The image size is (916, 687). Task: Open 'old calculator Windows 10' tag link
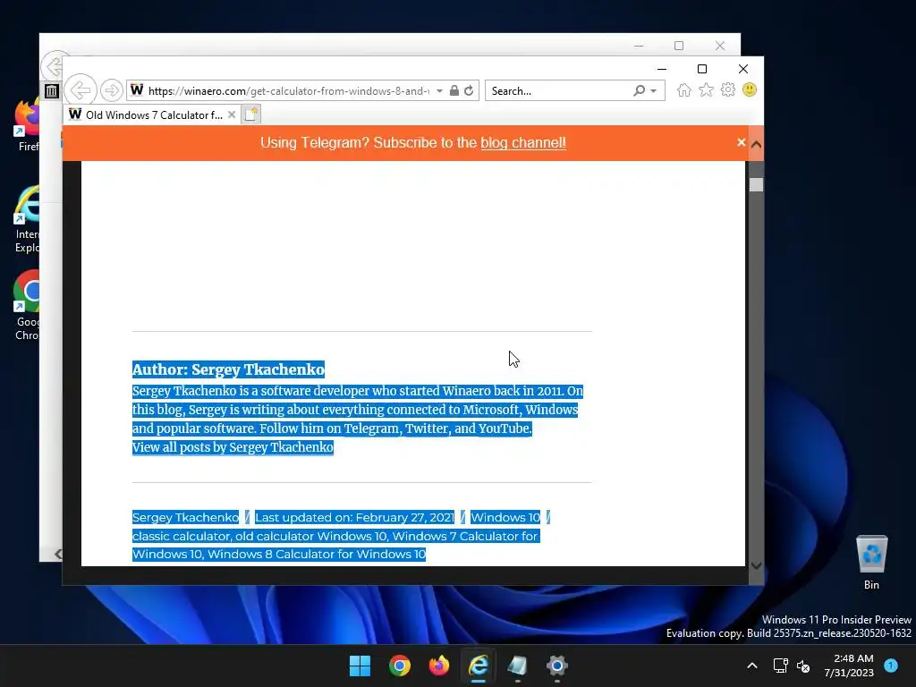(x=311, y=536)
